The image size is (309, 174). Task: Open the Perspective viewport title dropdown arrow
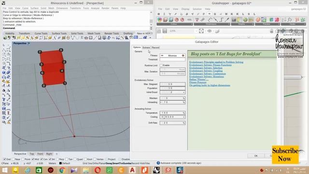tap(29, 43)
